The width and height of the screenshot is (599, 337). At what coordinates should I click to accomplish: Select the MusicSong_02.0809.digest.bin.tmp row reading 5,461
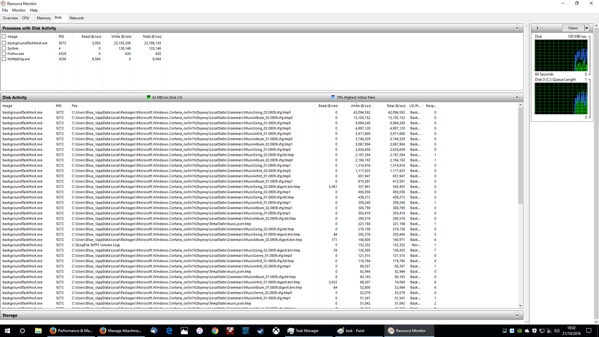(220, 187)
